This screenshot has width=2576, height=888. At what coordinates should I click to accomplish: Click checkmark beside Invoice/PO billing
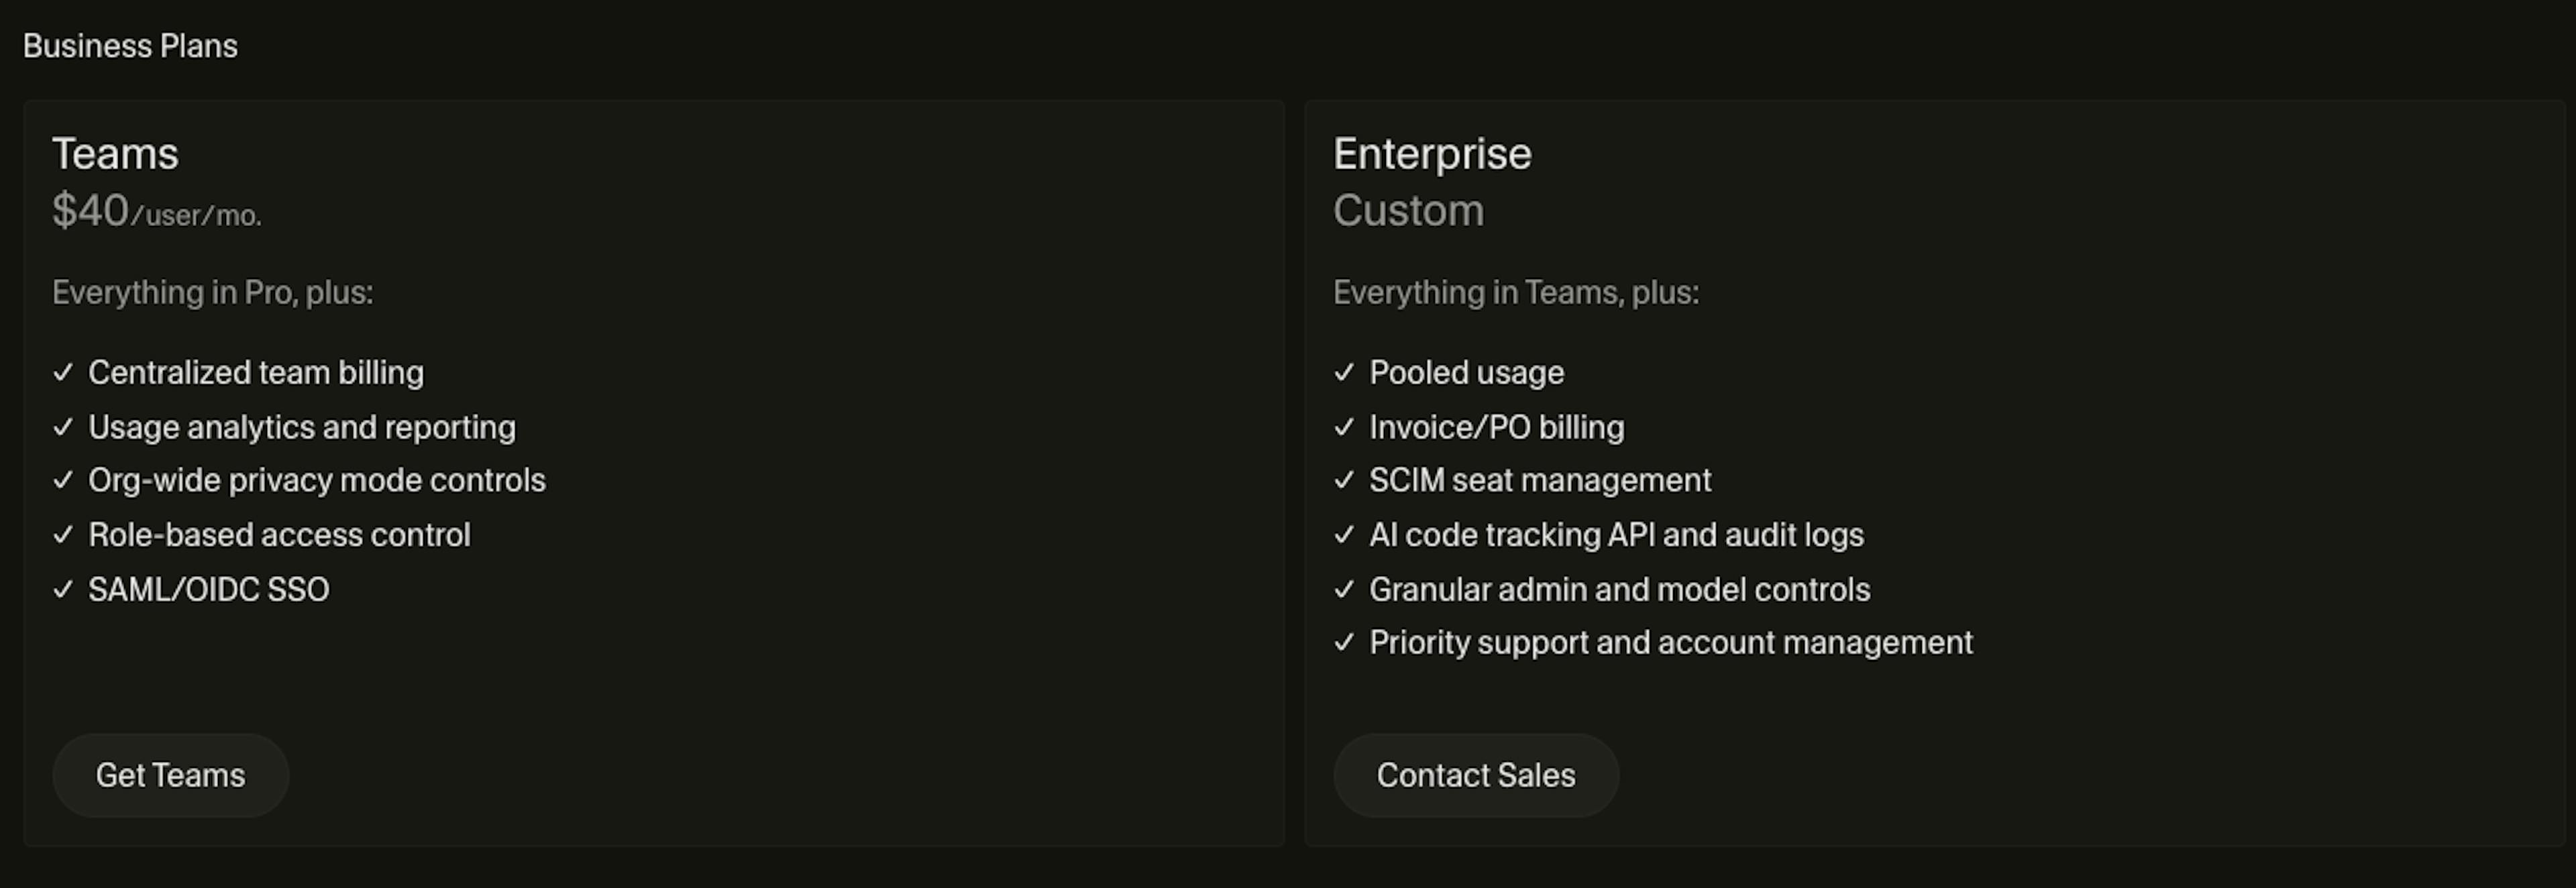(1344, 427)
